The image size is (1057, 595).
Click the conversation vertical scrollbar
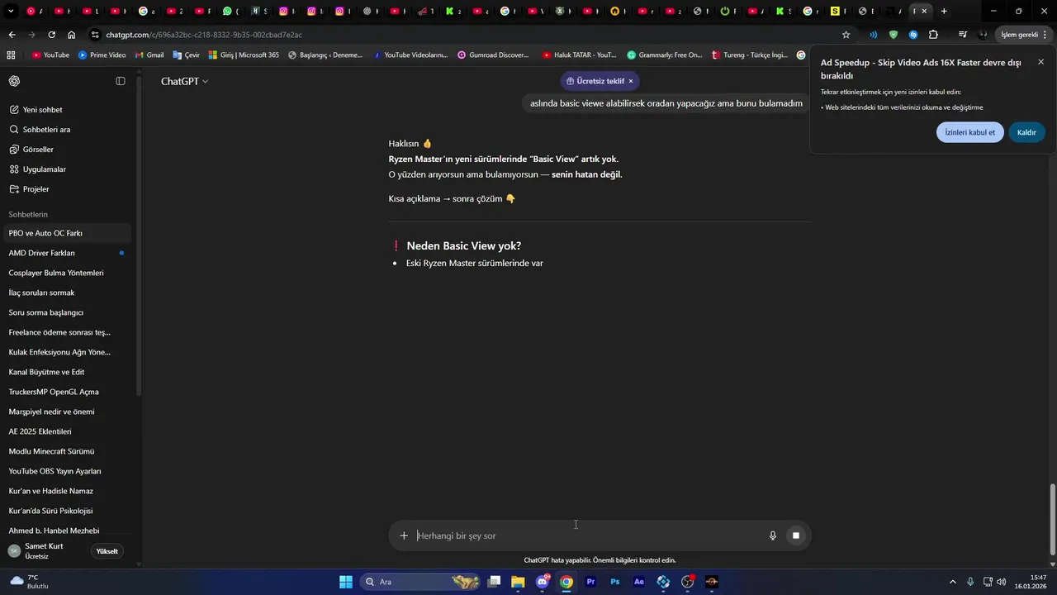point(1052,521)
